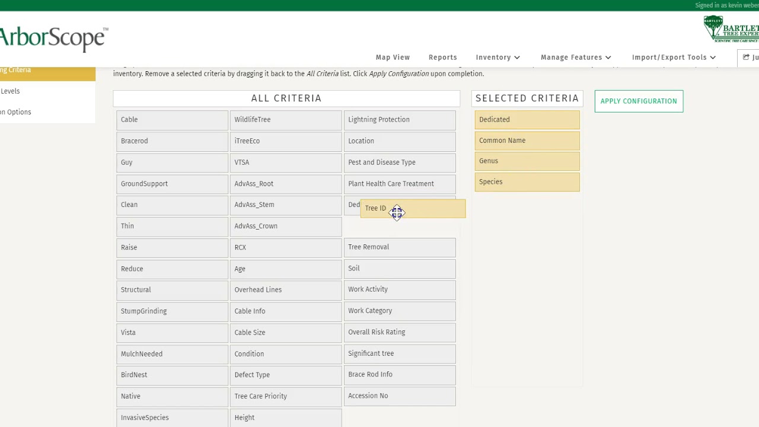
Task: Click the Clean criteria tile
Action: pos(172,205)
